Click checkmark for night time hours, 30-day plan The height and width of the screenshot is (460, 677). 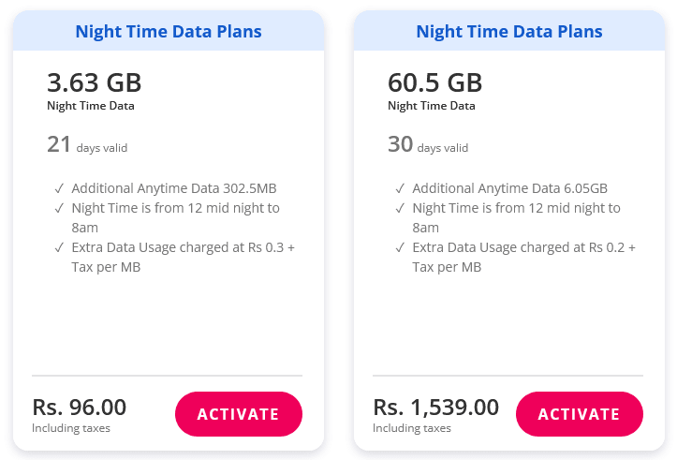[x=401, y=208]
